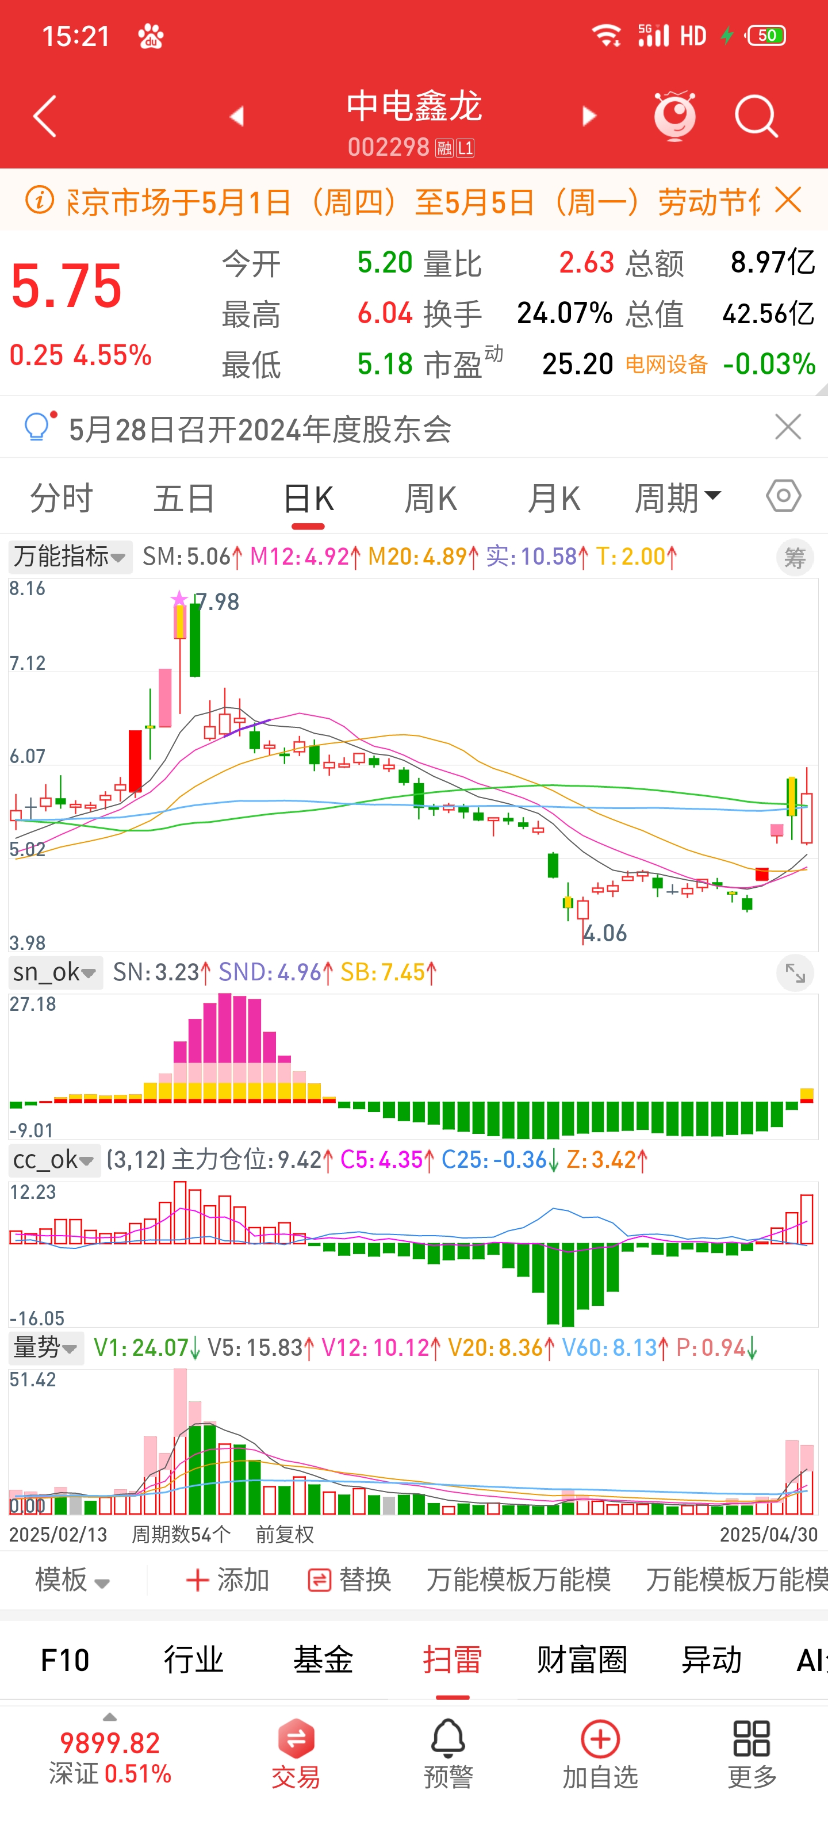
Task: Select first 万能模板万能模 template
Action: (519, 1580)
